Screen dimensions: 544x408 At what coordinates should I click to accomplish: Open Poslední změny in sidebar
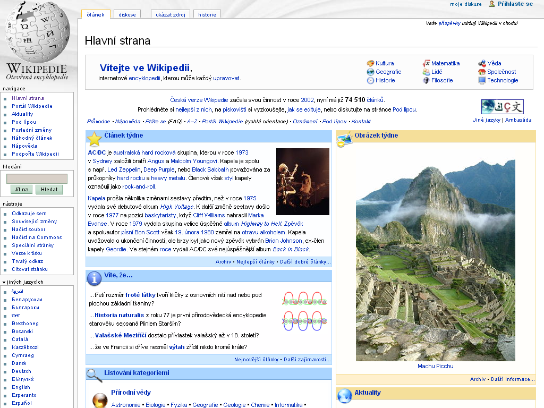(x=31, y=130)
